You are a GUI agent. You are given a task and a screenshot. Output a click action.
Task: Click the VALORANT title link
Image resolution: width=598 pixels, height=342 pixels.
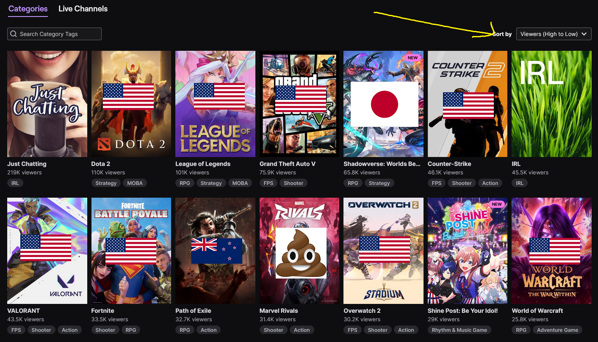[23, 311]
